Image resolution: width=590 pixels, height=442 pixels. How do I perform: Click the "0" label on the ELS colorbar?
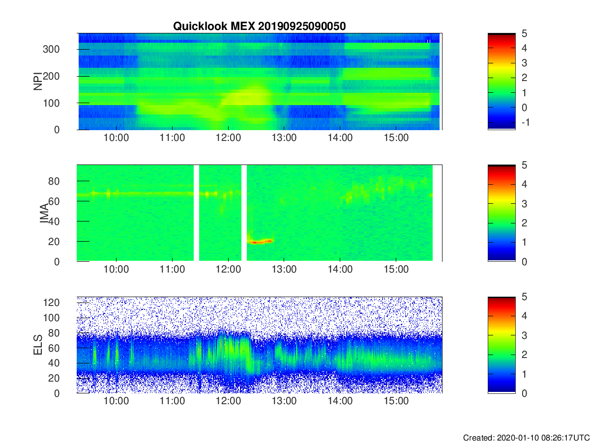click(524, 393)
